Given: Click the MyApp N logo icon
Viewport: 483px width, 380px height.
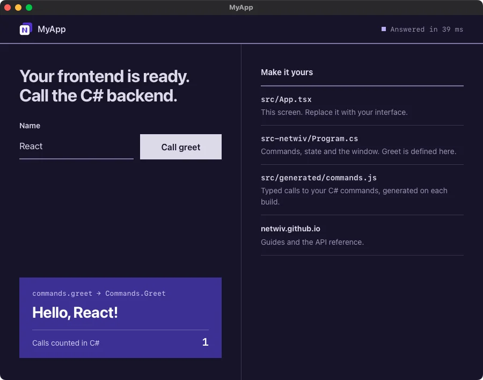Looking at the screenshot, I should [x=26, y=29].
